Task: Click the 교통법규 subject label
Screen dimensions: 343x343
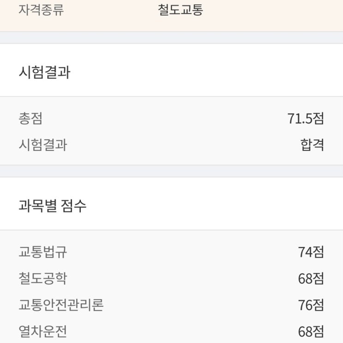Action: tap(43, 252)
